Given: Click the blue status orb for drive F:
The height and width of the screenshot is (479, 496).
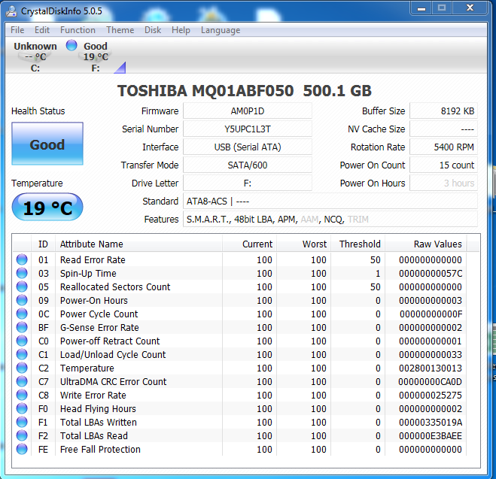Looking at the screenshot, I should (72, 45).
